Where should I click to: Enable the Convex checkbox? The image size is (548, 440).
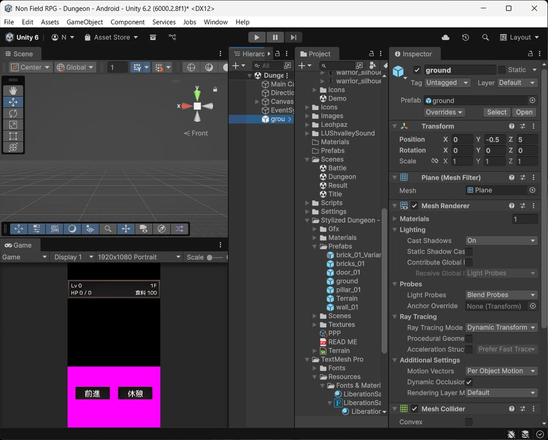[x=469, y=422]
